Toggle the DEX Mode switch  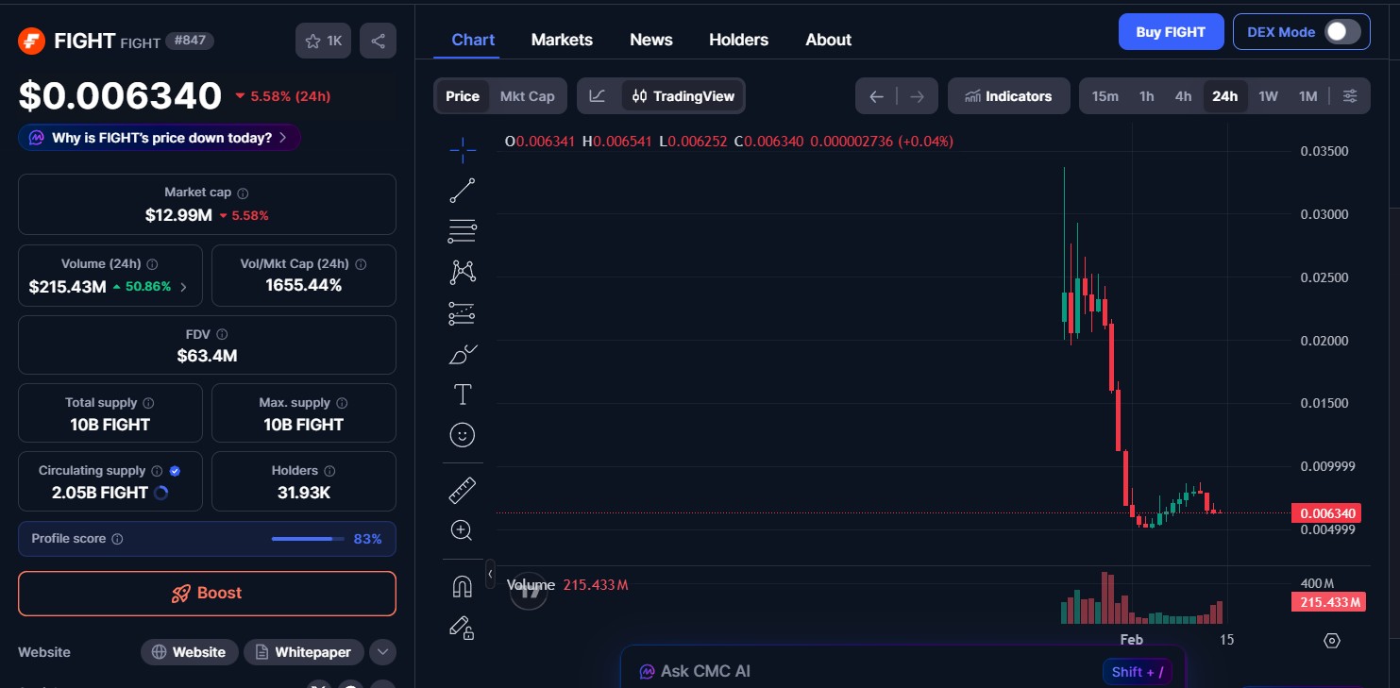(1341, 32)
